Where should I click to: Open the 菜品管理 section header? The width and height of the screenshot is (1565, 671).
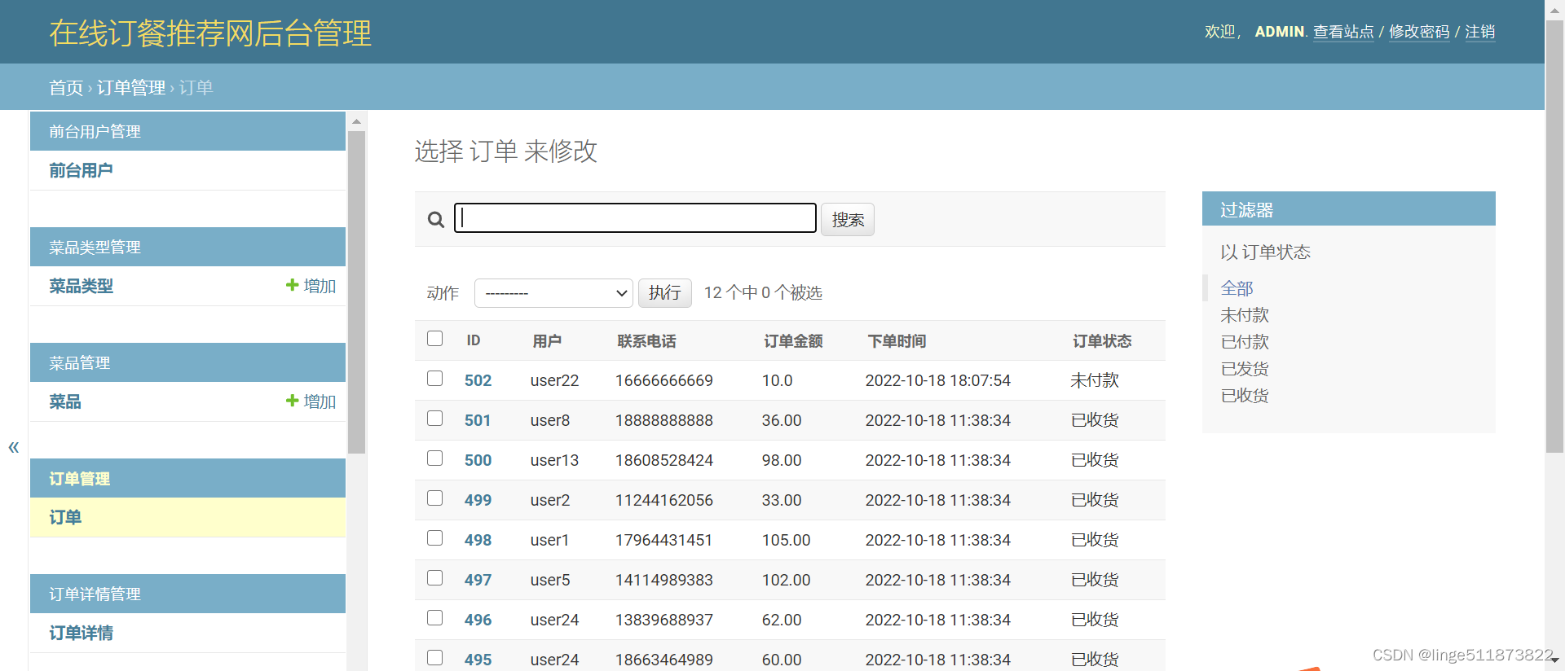[x=79, y=362]
